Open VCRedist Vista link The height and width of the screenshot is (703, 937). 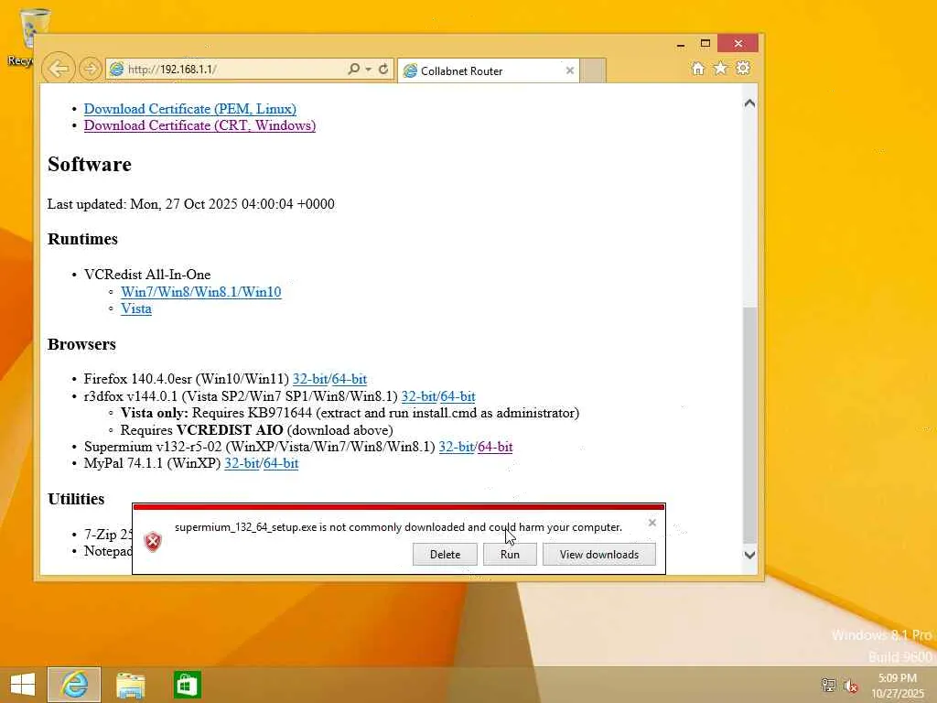(136, 308)
